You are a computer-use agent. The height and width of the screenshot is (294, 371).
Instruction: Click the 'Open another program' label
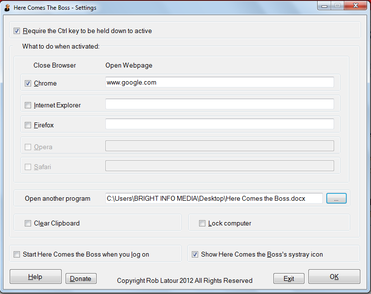[57, 199]
